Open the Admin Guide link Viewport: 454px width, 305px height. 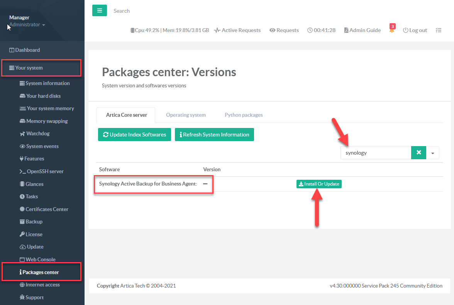pyautogui.click(x=362, y=30)
